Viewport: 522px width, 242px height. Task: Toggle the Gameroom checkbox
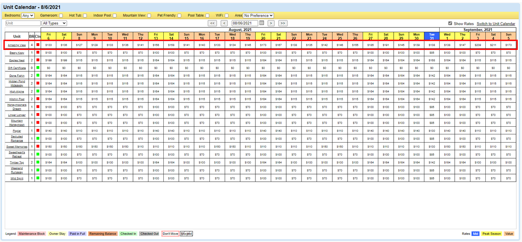click(x=61, y=15)
